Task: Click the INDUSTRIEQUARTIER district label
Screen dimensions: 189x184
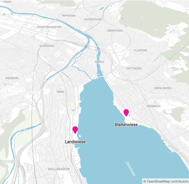Action: (49, 27)
